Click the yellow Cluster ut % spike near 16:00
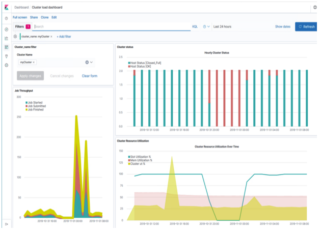The height and width of the screenshot is (232, 320). pyautogui.click(x=172, y=163)
